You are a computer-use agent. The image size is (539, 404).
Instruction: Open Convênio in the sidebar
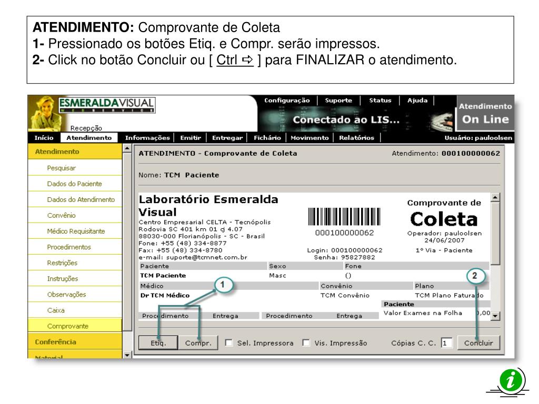pyautogui.click(x=75, y=215)
